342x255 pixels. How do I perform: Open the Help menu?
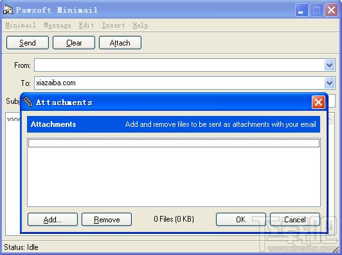[140, 26]
